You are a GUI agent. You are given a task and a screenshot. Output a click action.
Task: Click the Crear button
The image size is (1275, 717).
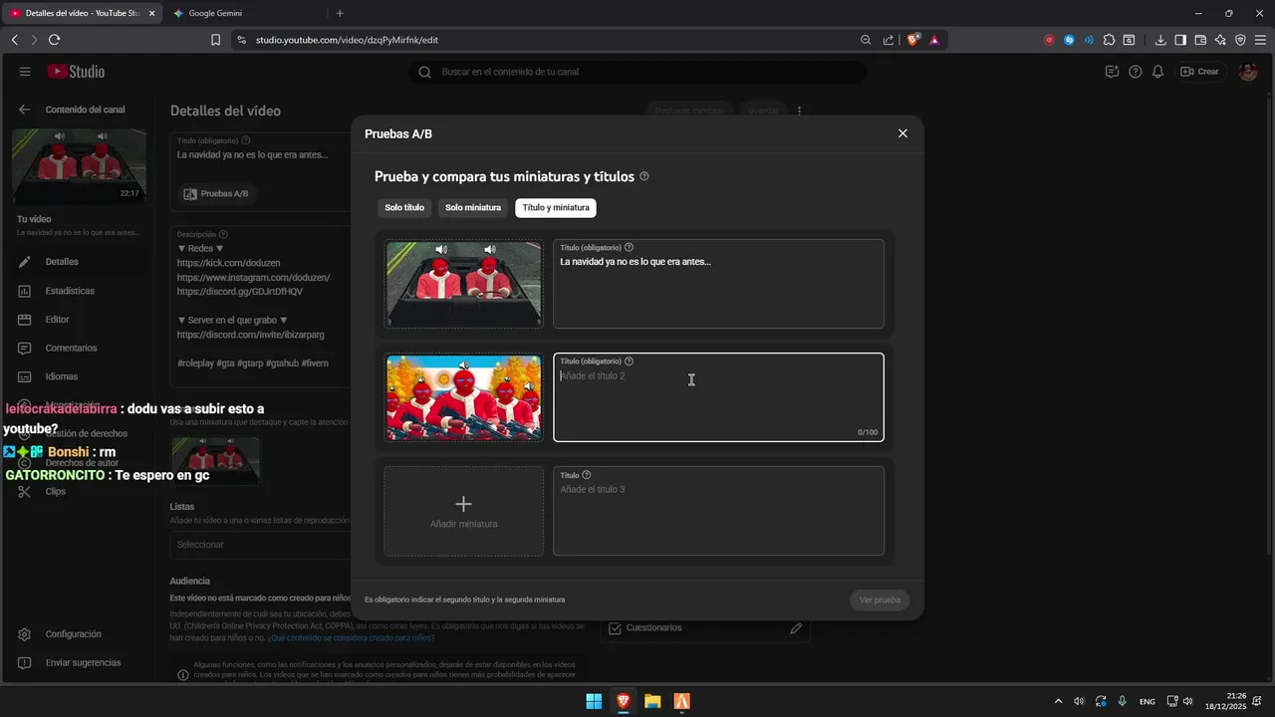pyautogui.click(x=1200, y=72)
